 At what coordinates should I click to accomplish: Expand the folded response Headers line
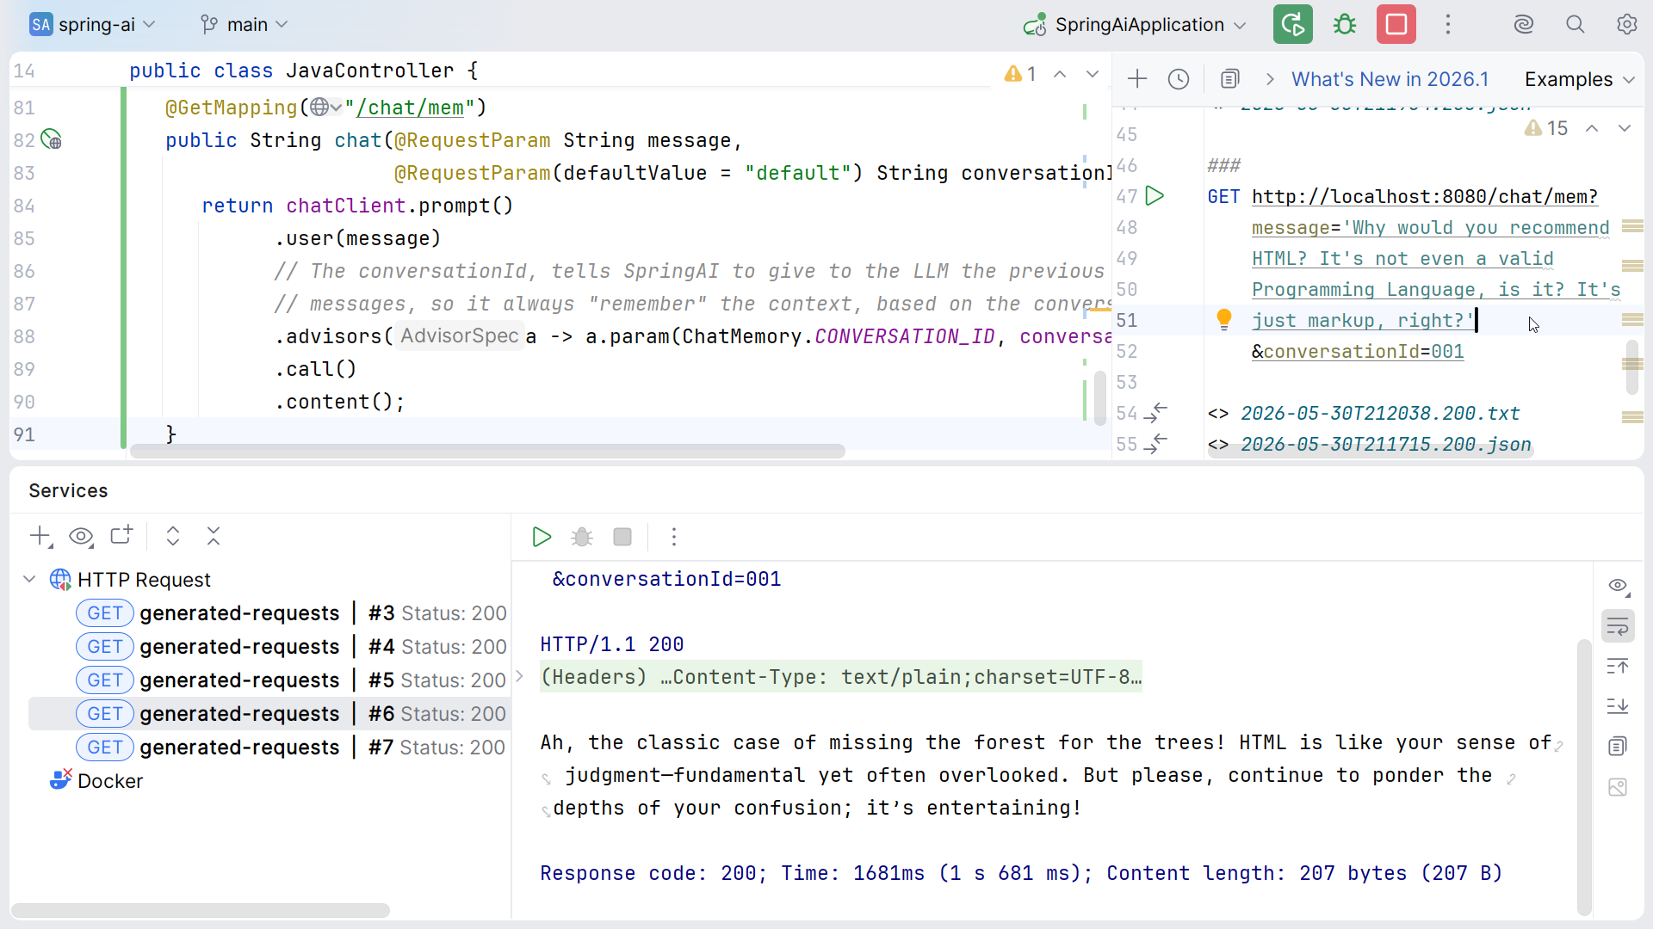519,677
